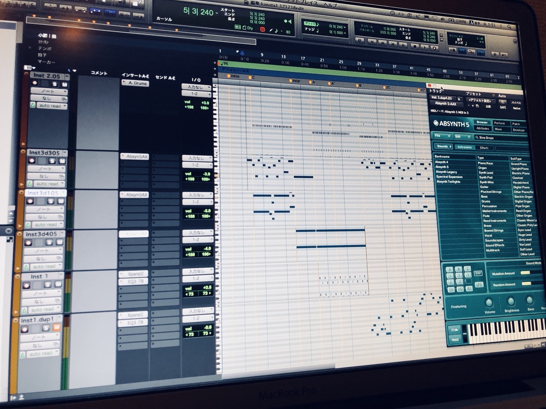Viewport: 546px width, 409px height.
Task: Open the 入力なし input selector on Inst 2.05
Action: [x=197, y=87]
